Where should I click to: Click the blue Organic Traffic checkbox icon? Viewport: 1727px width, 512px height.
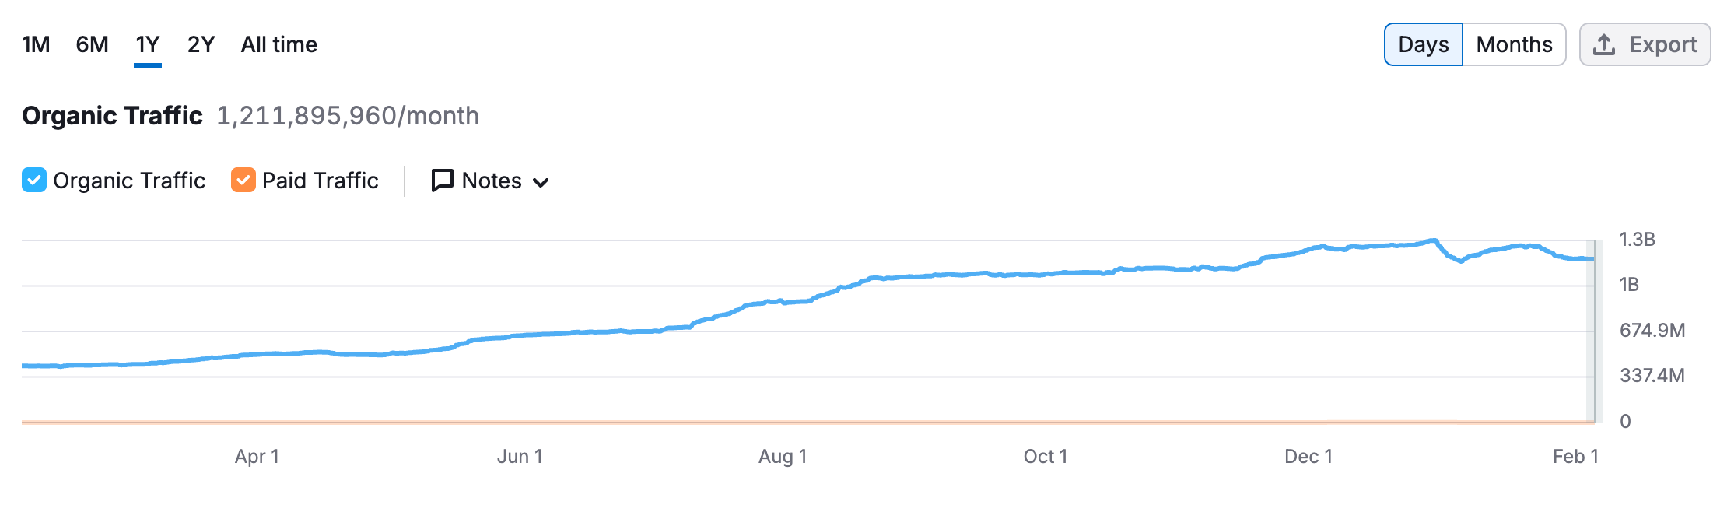[33, 181]
